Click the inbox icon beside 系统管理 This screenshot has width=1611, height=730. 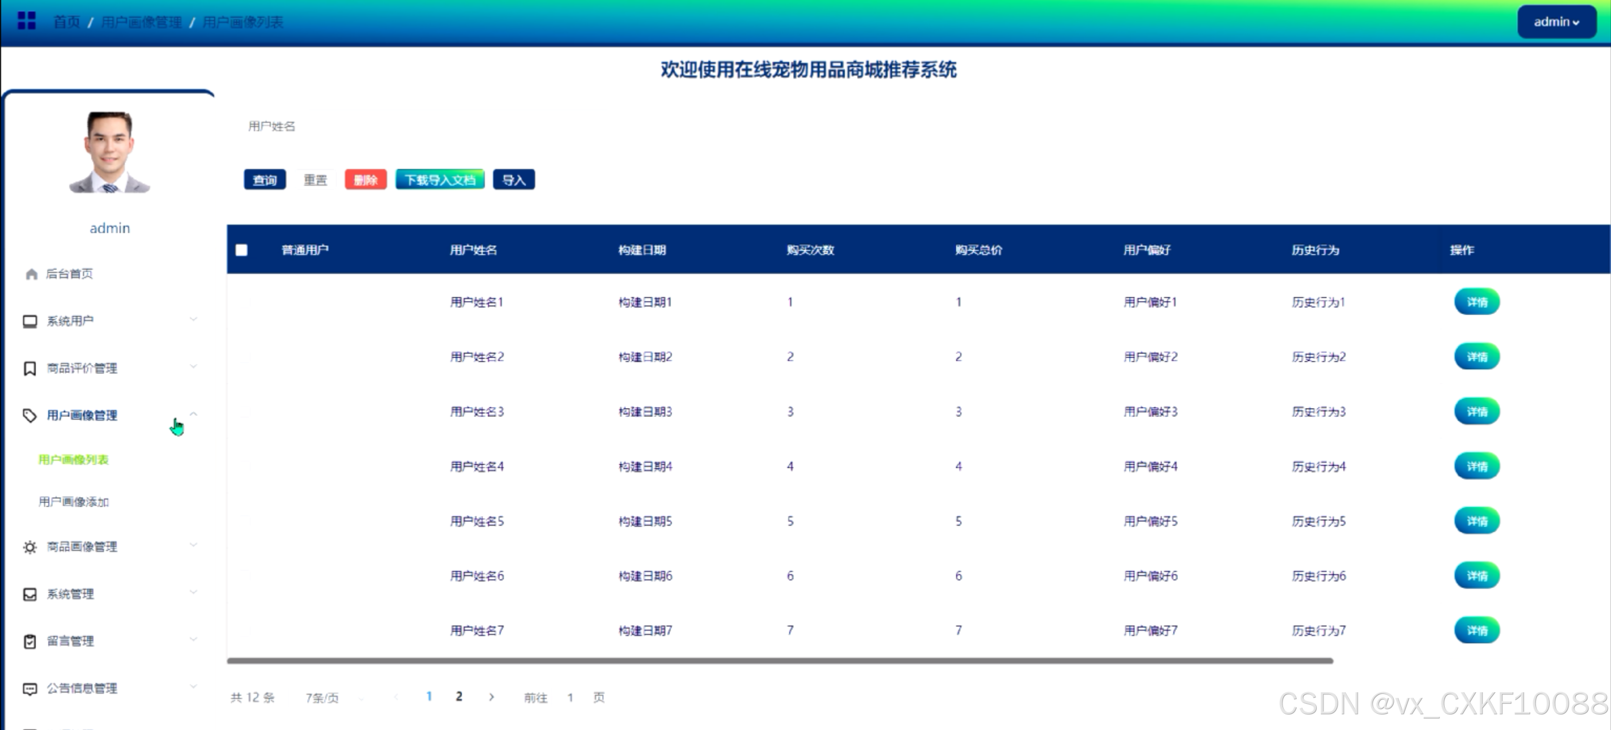(x=29, y=594)
